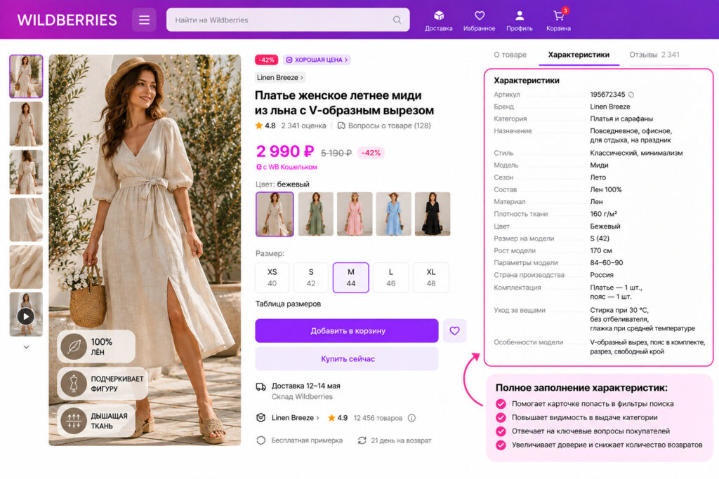This screenshot has height=479, width=719.
Task: Select the third gallery thumbnail, back view
Action: pyautogui.click(x=26, y=173)
